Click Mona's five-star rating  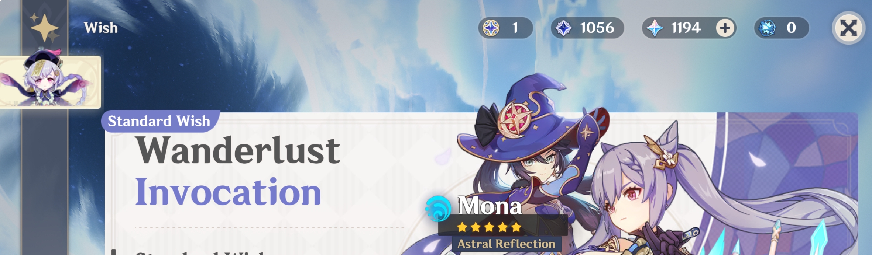(x=489, y=227)
